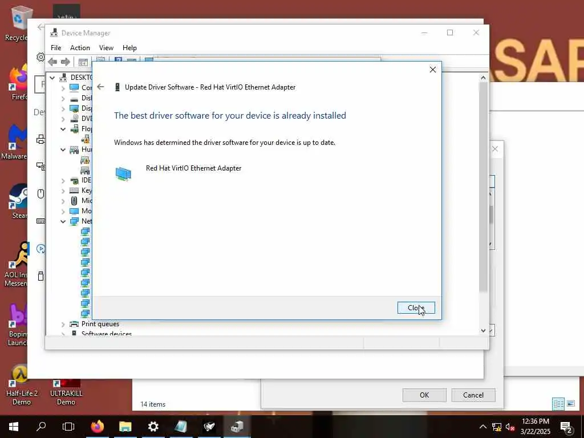This screenshot has width=584, height=438.
Task: Click Device Manager scrollbar up arrow
Action: click(x=483, y=78)
